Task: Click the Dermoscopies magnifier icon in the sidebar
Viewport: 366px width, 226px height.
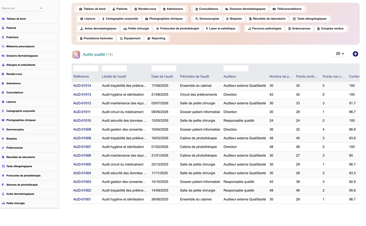Action: 3,130
